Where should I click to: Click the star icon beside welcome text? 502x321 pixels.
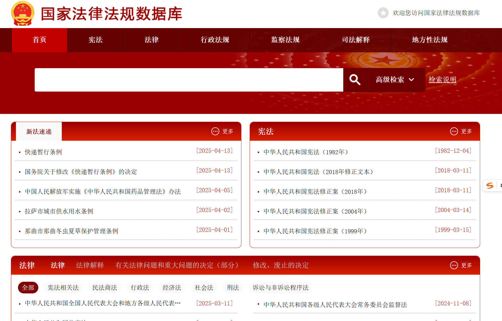pos(383,13)
